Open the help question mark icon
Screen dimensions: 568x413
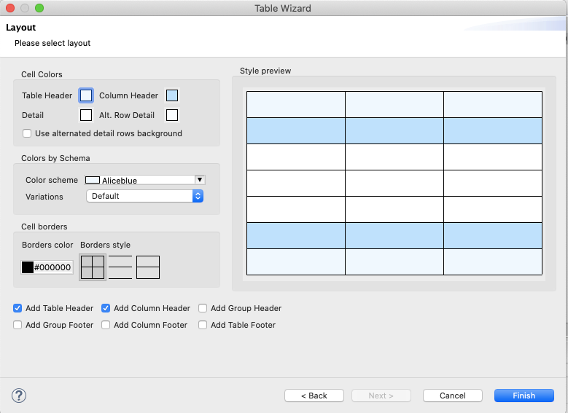click(19, 396)
